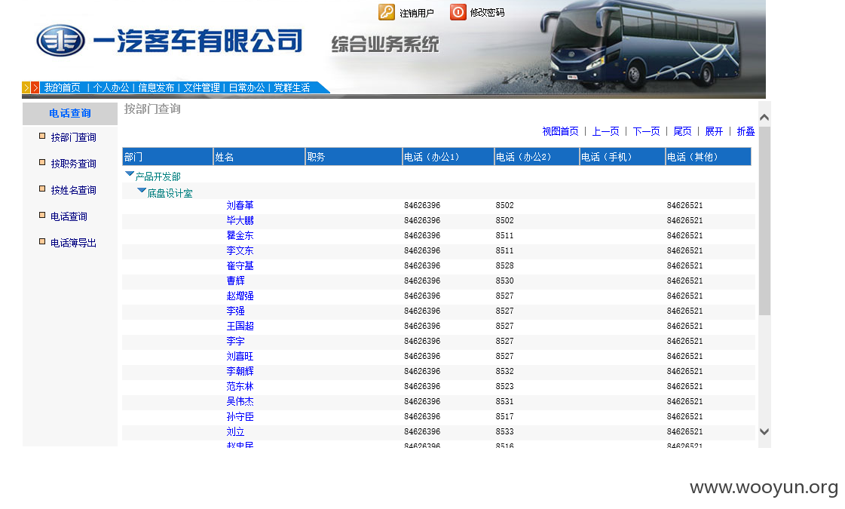
Task: Go to 视图首页 first page
Action: coord(561,131)
